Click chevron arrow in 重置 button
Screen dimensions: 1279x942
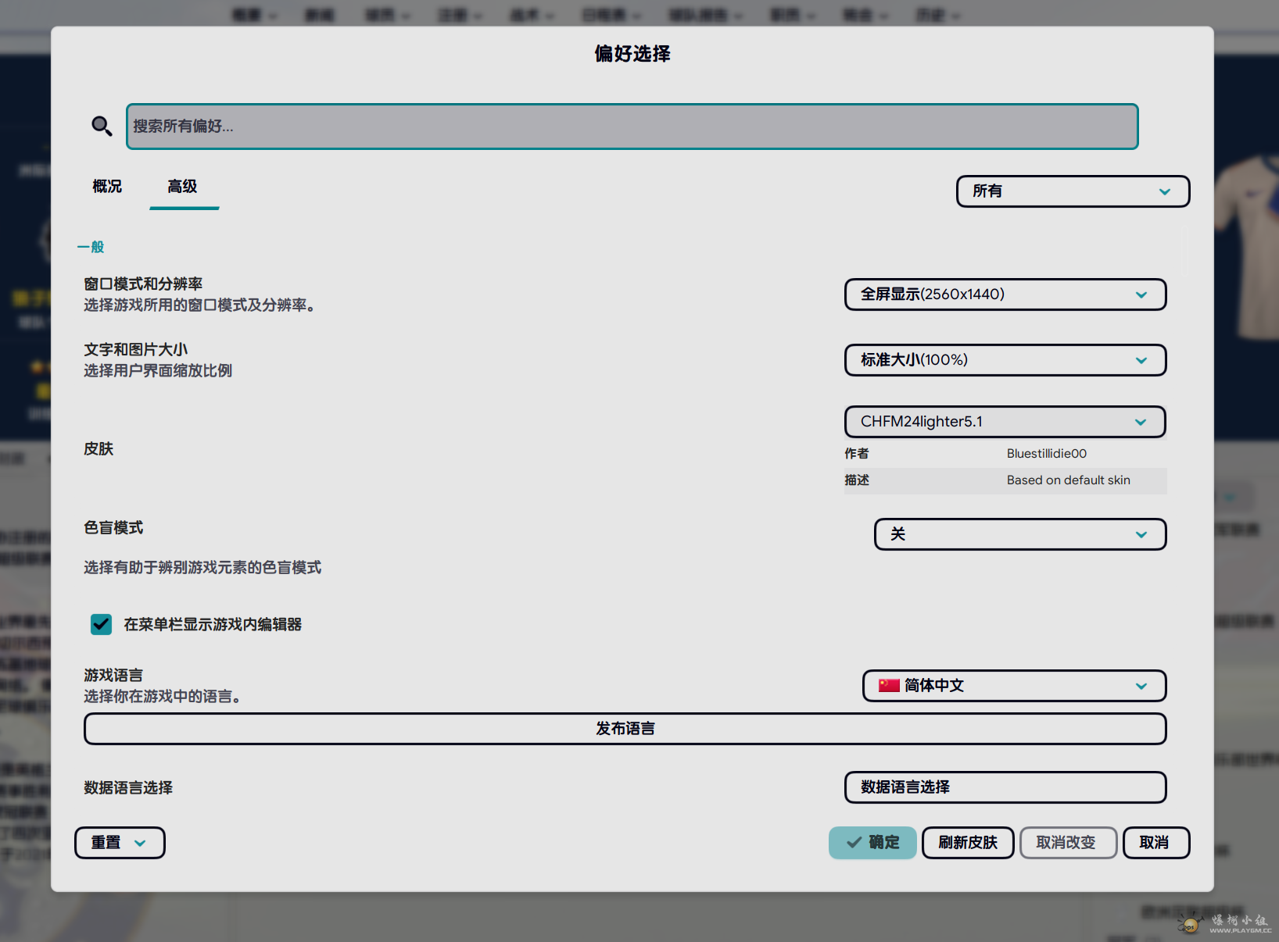pyautogui.click(x=141, y=843)
